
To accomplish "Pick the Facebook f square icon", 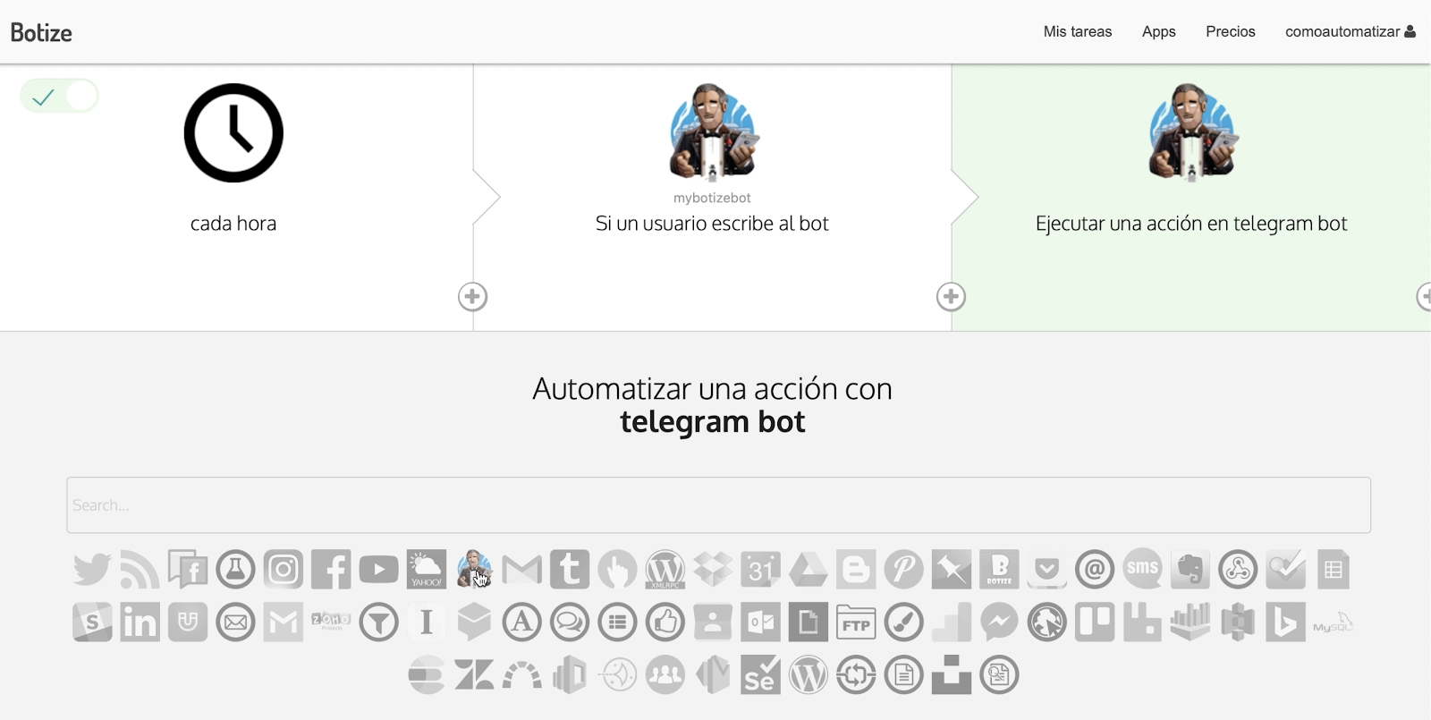I will point(331,570).
